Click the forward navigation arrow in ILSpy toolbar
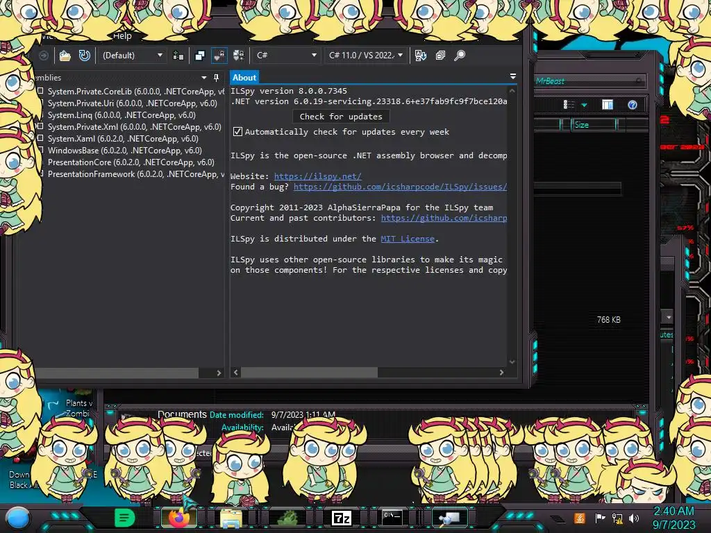 coord(44,56)
